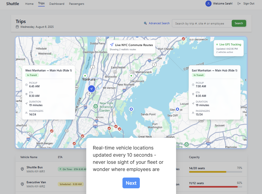Click the blue ring marker at Glen Cove

click(x=178, y=109)
